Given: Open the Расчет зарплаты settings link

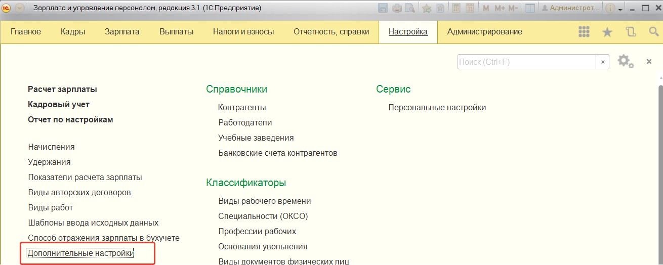Looking at the screenshot, I should pos(62,89).
